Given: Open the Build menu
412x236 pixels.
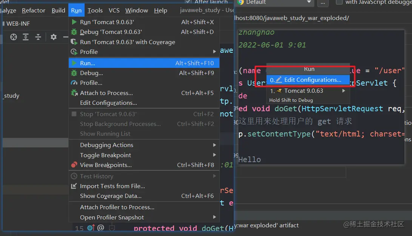Looking at the screenshot, I should [x=58, y=11].
